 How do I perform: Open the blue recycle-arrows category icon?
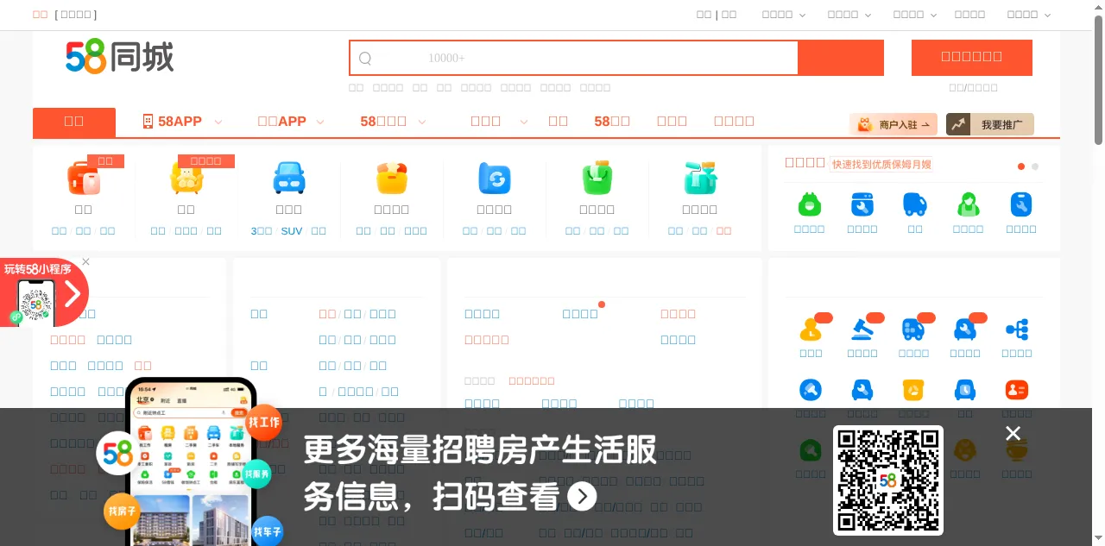click(x=495, y=179)
